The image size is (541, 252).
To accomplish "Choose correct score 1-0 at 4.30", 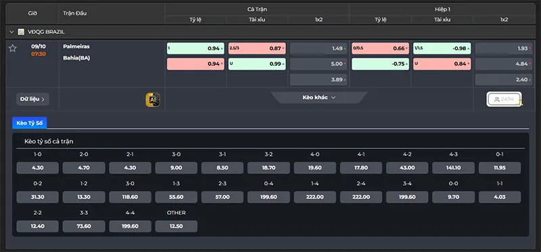I will coord(38,167).
